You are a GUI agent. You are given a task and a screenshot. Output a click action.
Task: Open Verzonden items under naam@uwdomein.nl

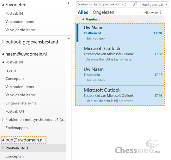click(20, 87)
